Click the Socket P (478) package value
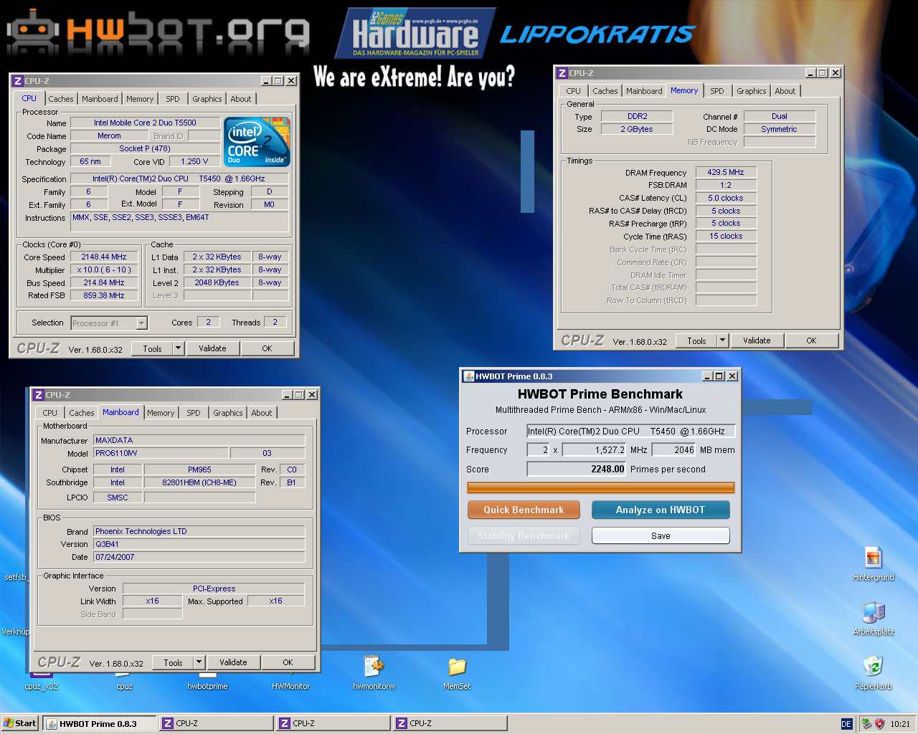This screenshot has width=918, height=734. [x=145, y=148]
